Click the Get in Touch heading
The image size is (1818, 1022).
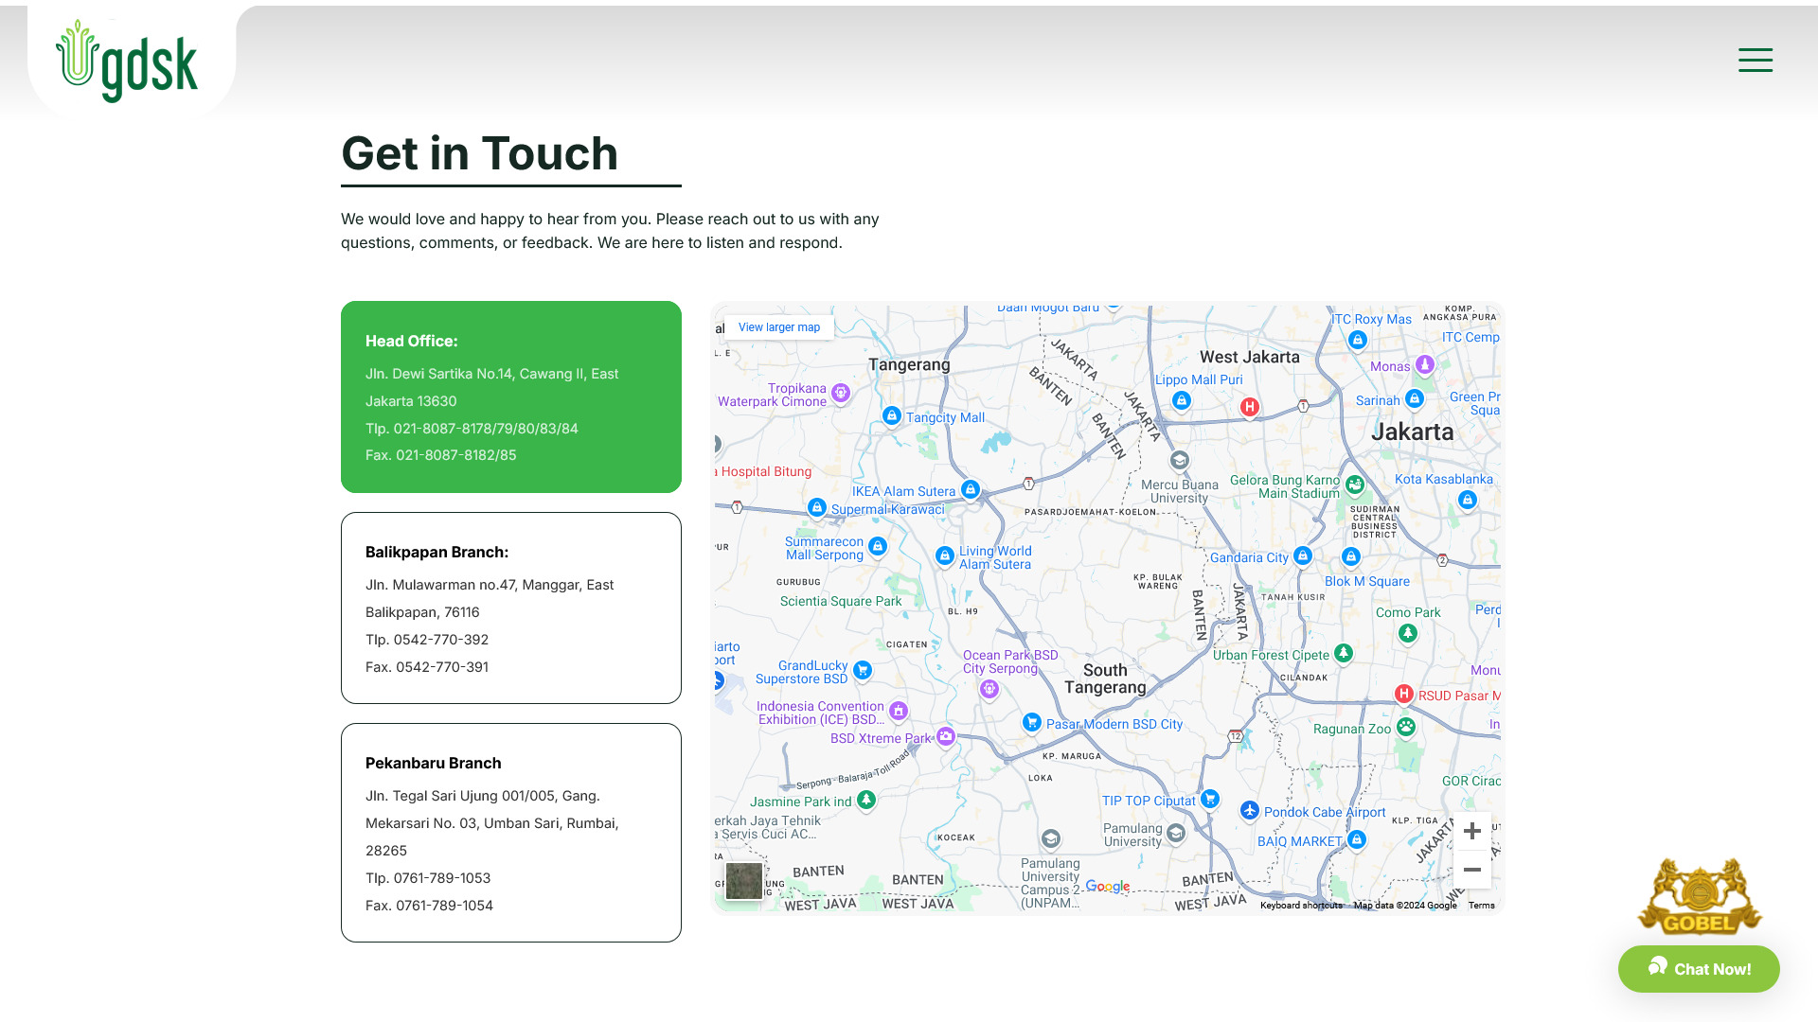tap(479, 153)
